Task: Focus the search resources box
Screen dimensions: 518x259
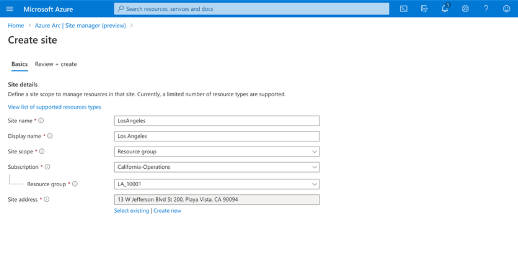Action: [x=252, y=9]
